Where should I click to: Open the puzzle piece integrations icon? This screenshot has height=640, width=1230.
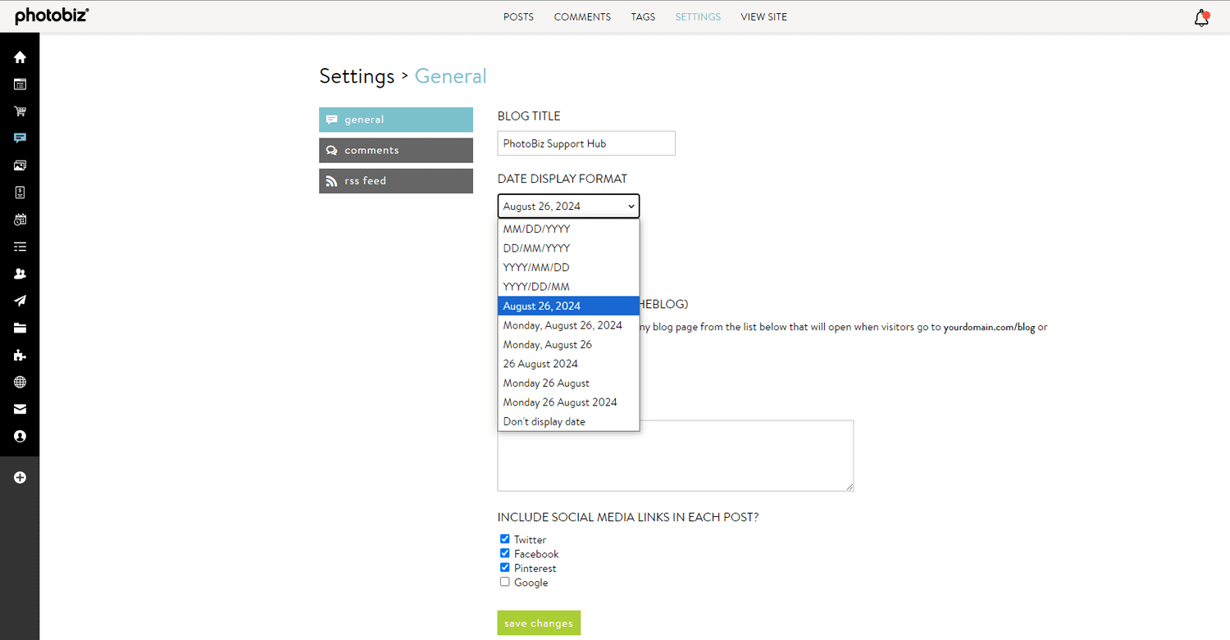(x=20, y=355)
